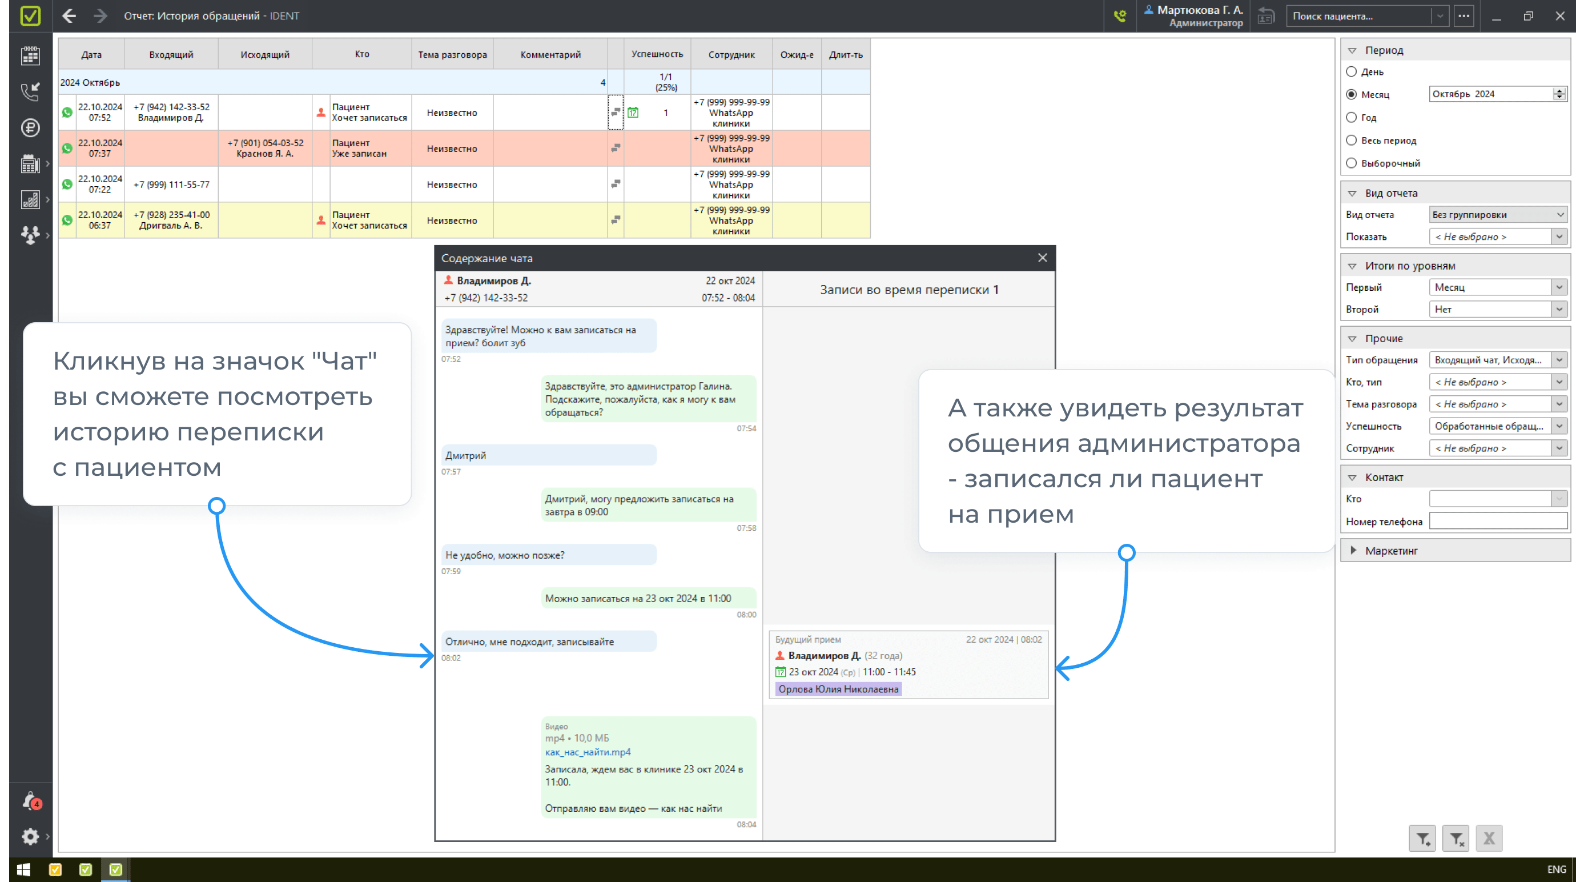Open the reports chart sidebar icon
Viewport: 1576px width, 882px height.
pos(30,199)
